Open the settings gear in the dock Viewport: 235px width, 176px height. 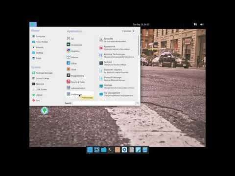pyautogui.click(x=124, y=150)
